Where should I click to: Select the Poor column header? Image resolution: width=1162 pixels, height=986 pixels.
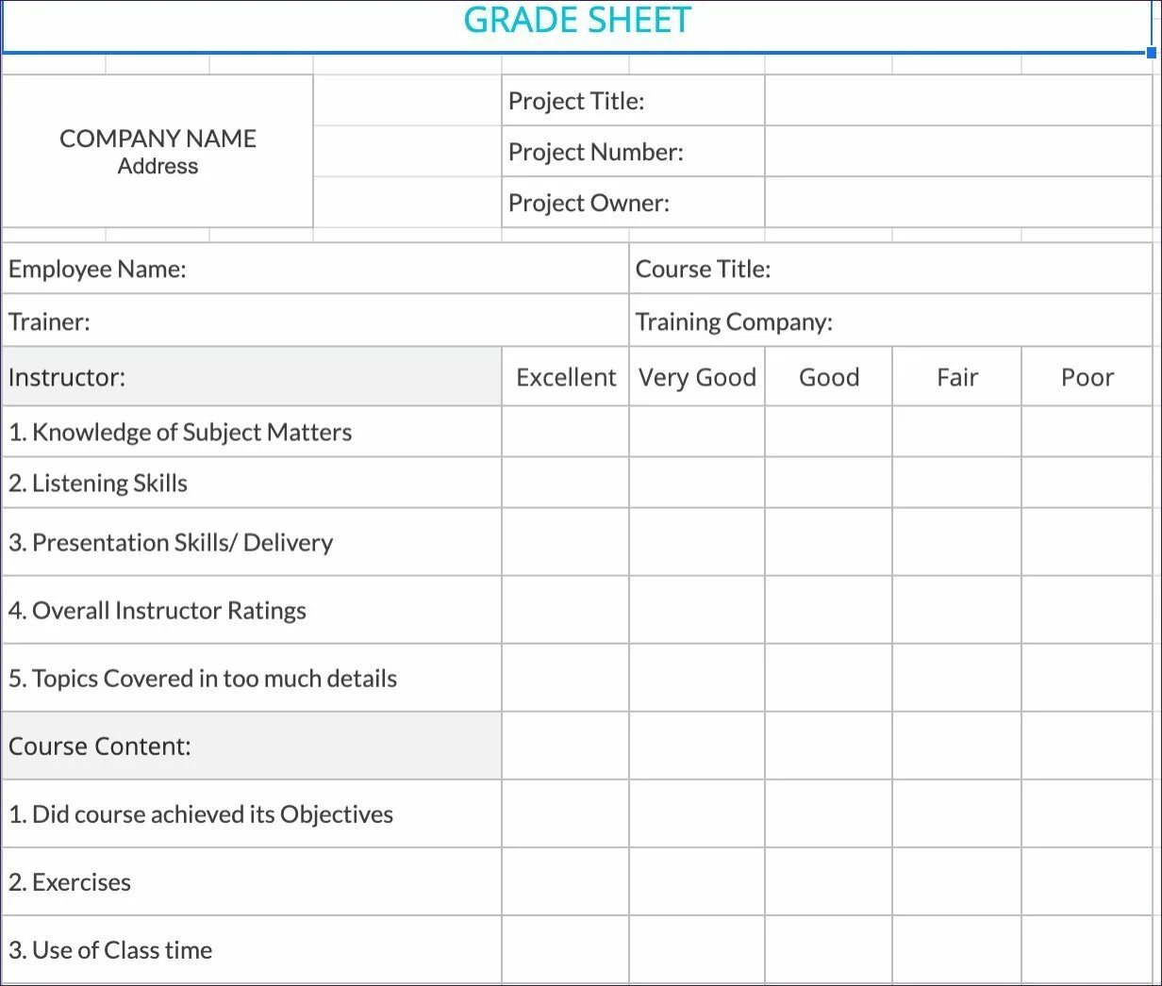1087,377
